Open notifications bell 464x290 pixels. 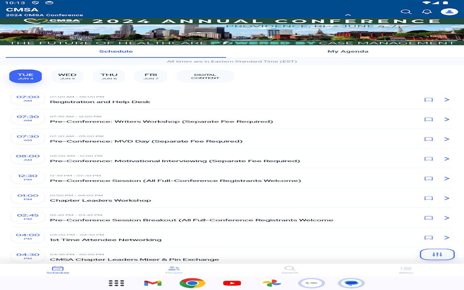(x=427, y=12)
